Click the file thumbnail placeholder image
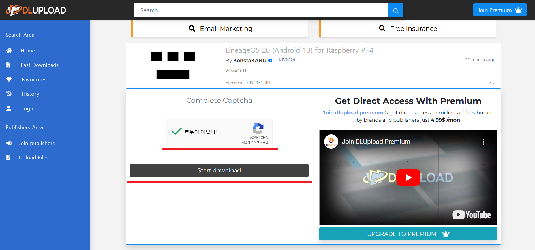Screen dimensions: 535x250 pos(173,65)
